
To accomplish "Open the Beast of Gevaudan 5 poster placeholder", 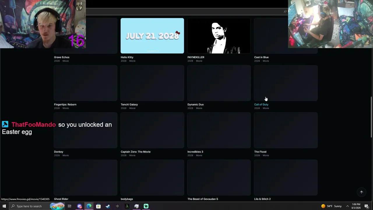I will [219, 178].
